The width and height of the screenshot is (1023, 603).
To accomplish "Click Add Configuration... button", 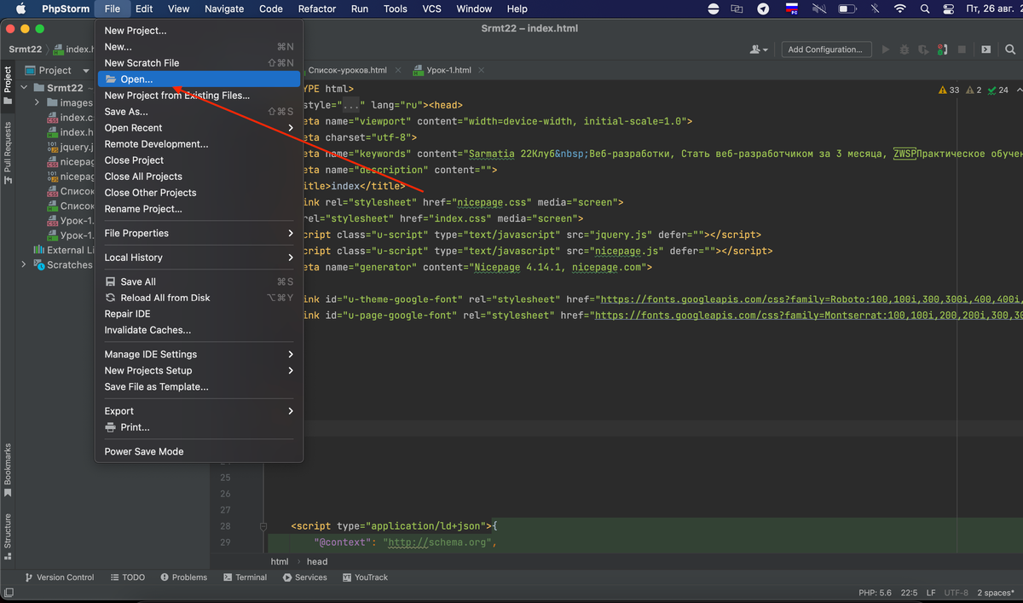I will pyautogui.click(x=825, y=49).
